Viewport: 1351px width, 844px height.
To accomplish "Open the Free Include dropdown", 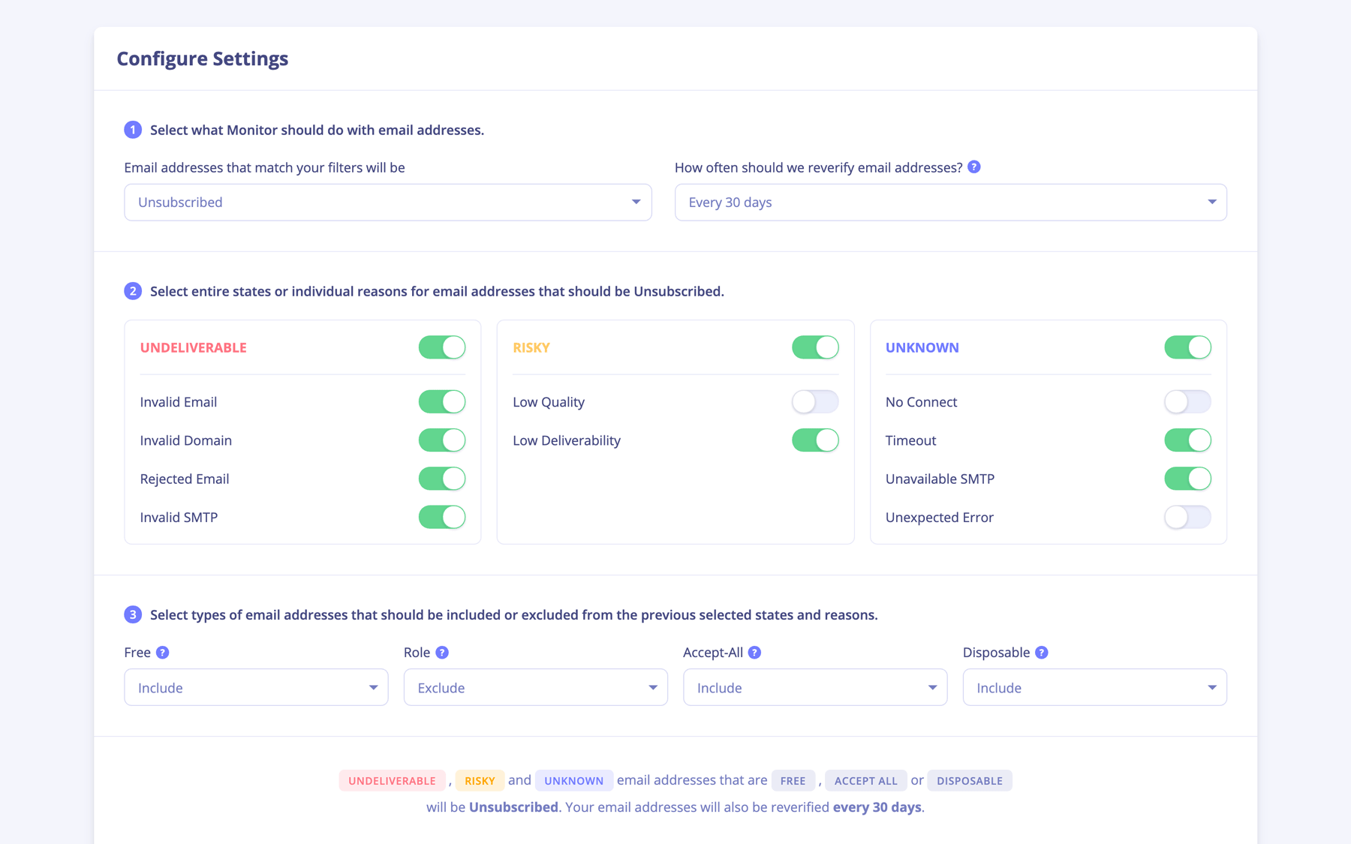I will 256,687.
